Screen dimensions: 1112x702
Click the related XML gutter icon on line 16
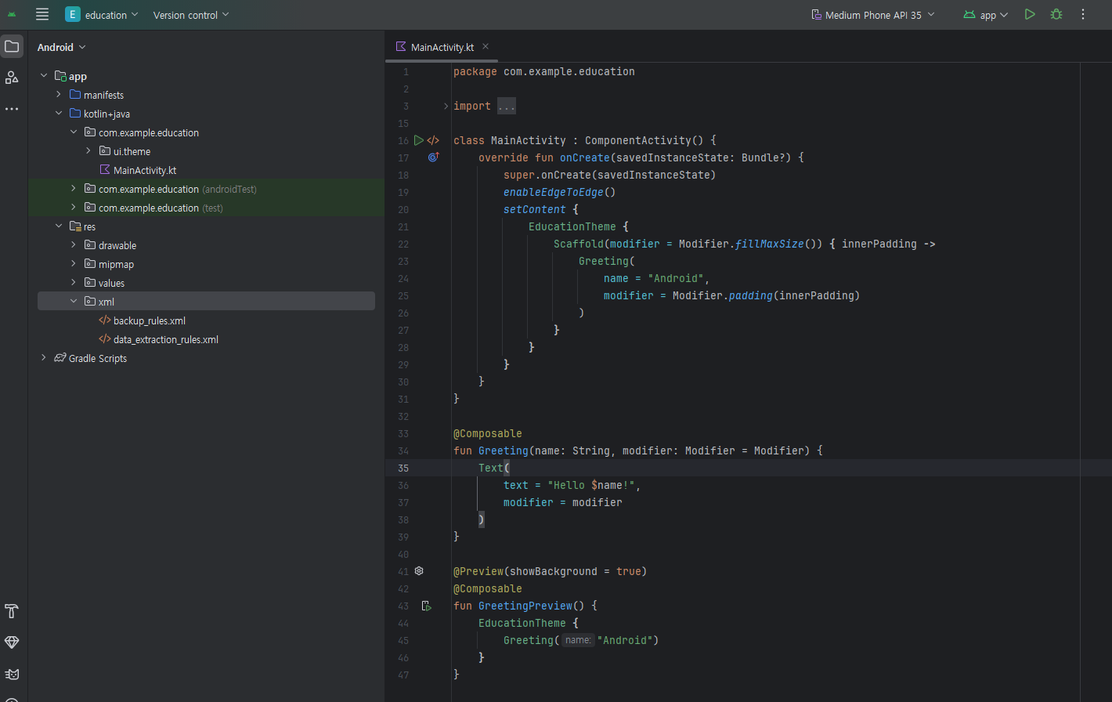(x=433, y=140)
